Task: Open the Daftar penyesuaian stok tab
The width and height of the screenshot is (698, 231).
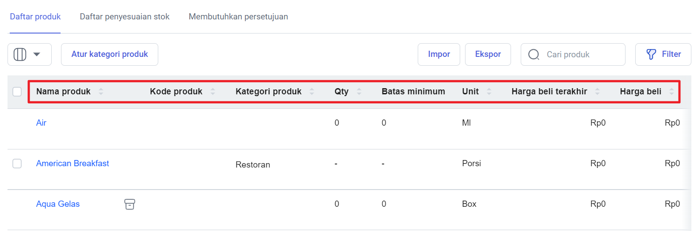Action: click(125, 17)
